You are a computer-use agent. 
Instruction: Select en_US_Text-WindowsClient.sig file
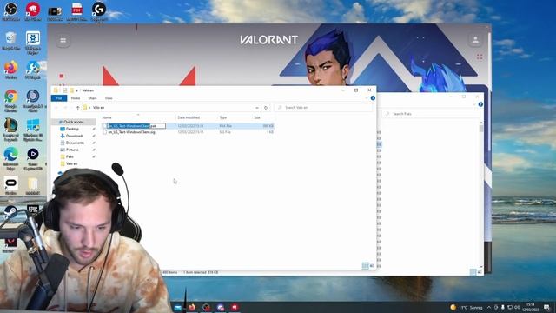pyautogui.click(x=131, y=132)
